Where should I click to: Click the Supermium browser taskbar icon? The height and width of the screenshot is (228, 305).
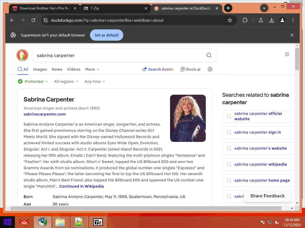(x=42, y=222)
